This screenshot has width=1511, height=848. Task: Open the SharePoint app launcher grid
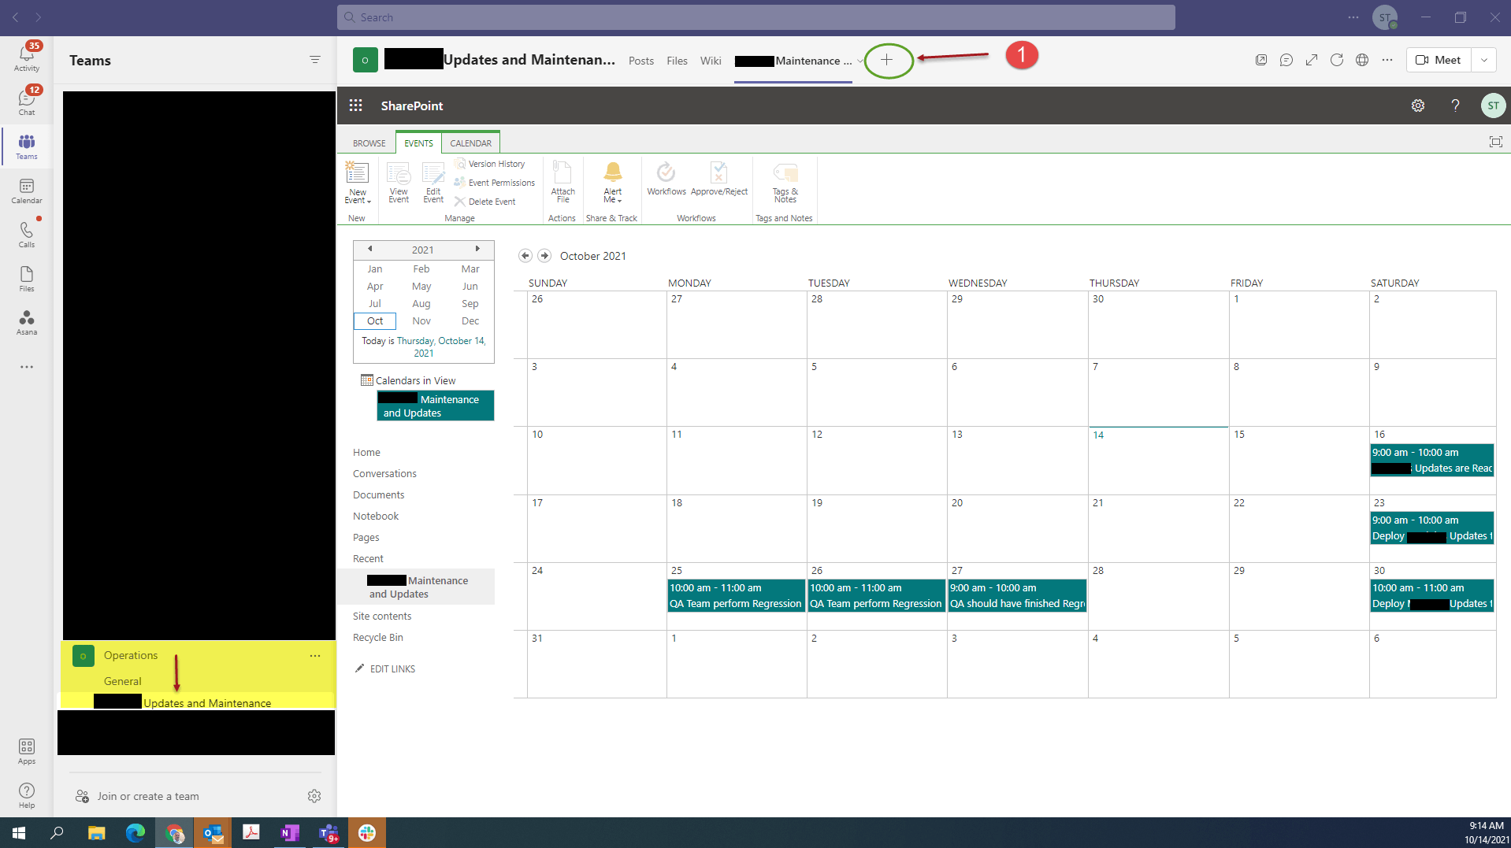coord(356,106)
